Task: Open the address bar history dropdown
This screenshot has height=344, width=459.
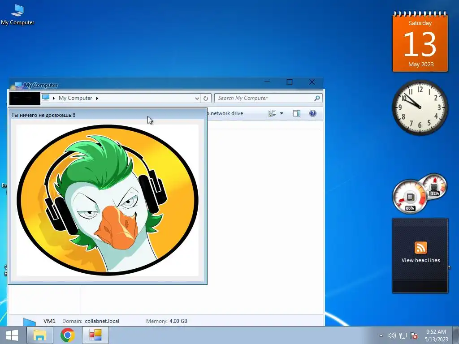Action: coord(197,98)
